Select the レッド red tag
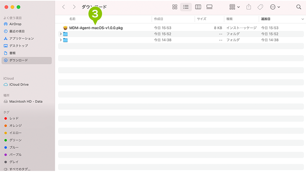This screenshot has height=172, width=306. point(27,118)
